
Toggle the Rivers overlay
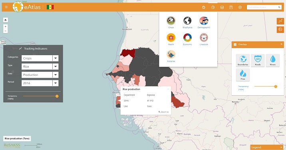[272, 60]
